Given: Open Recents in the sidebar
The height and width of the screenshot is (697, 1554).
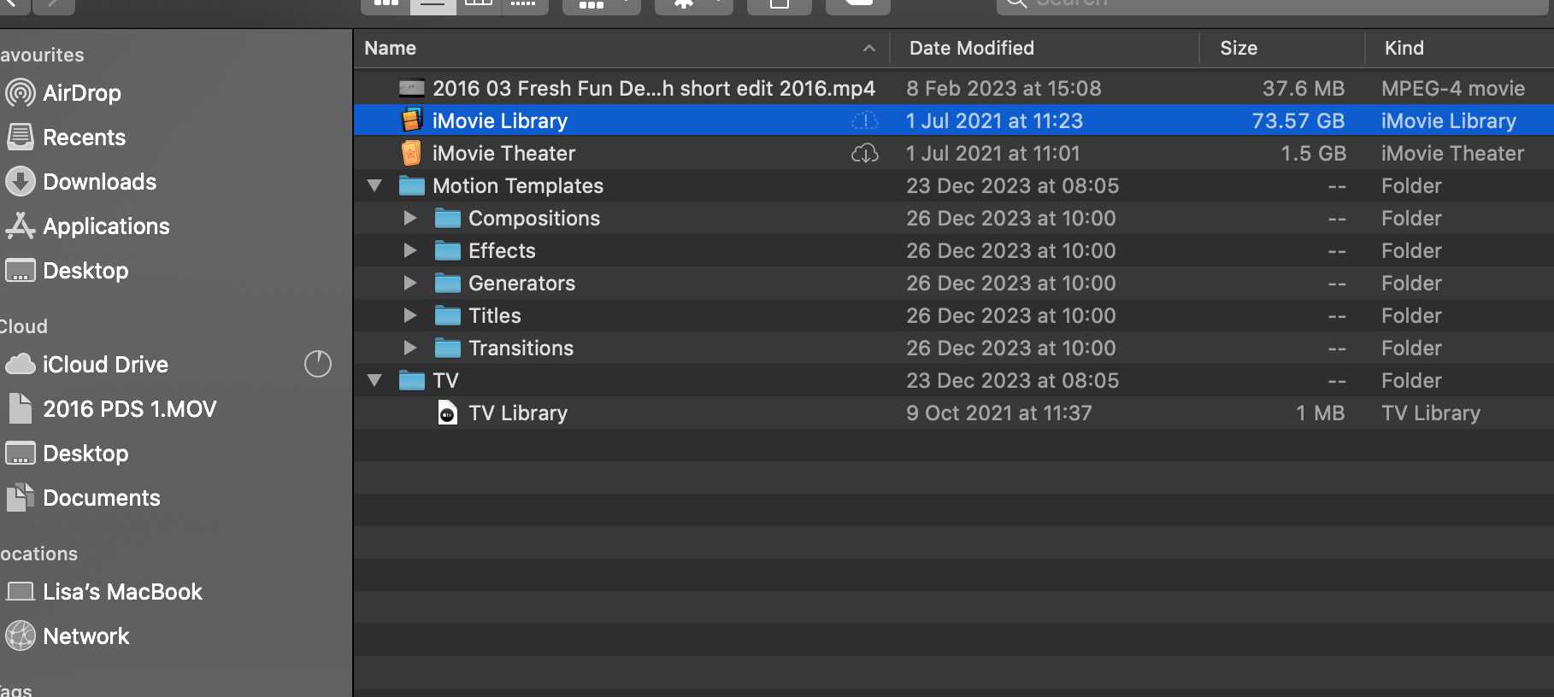Looking at the screenshot, I should pos(65,138).
